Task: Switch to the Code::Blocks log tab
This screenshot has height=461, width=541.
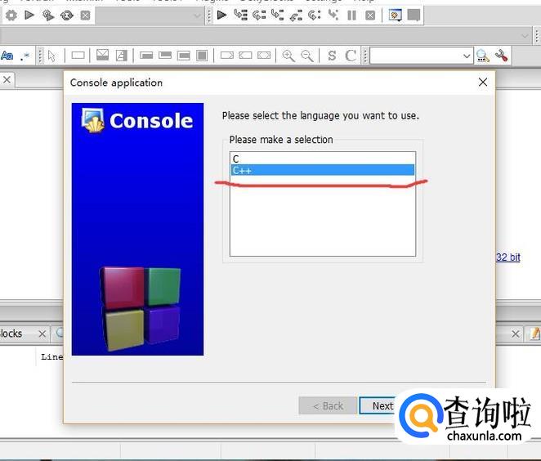Action: click(x=11, y=333)
